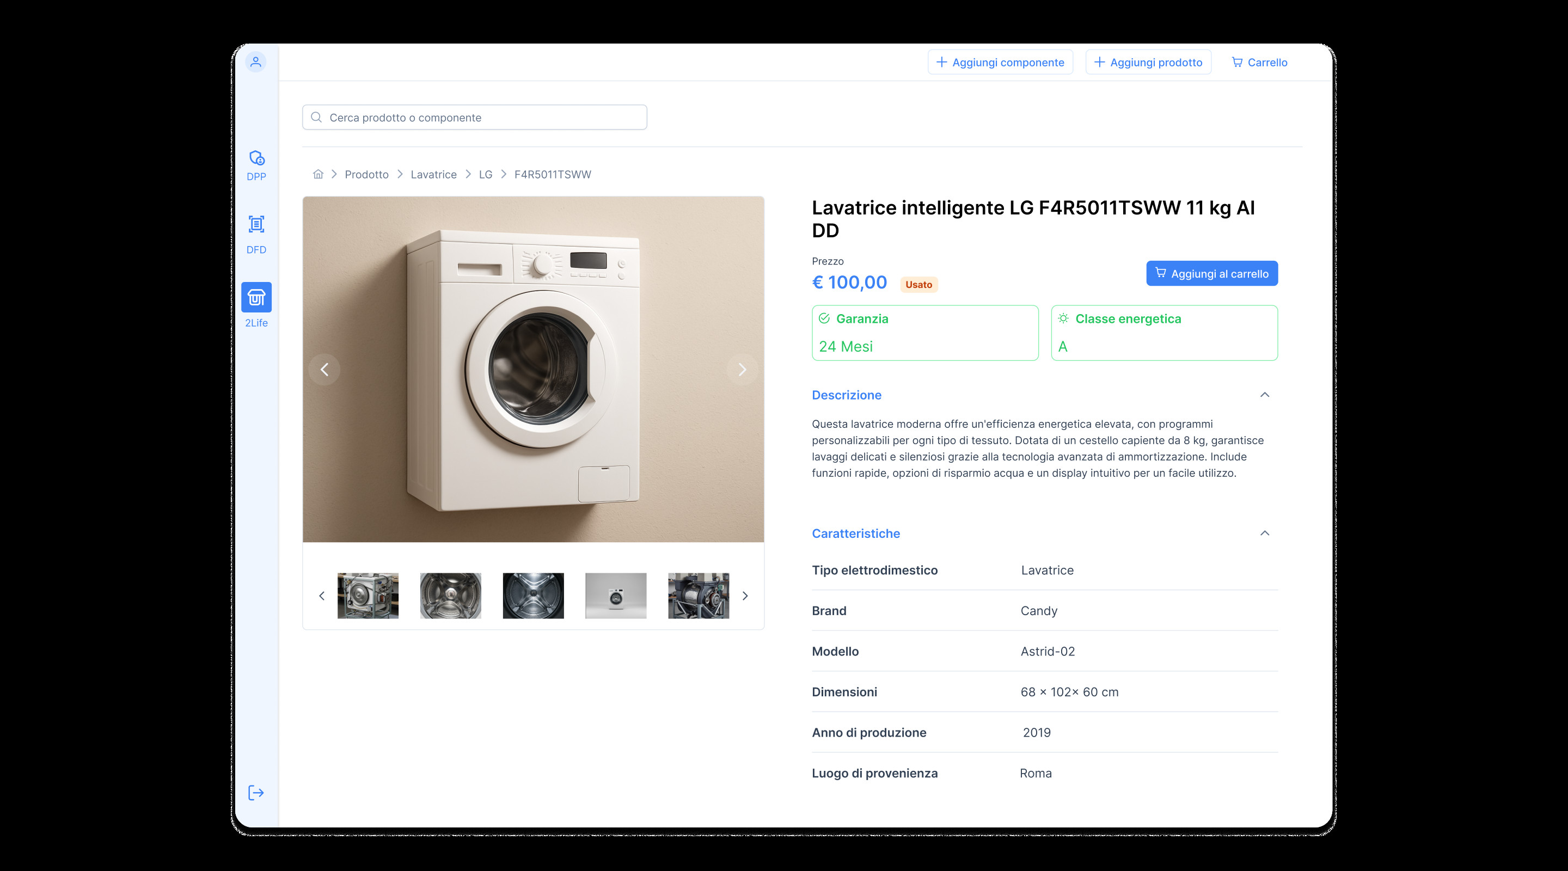Click Aggiungi componente button
Image resolution: width=1568 pixels, height=871 pixels.
tap(1000, 62)
